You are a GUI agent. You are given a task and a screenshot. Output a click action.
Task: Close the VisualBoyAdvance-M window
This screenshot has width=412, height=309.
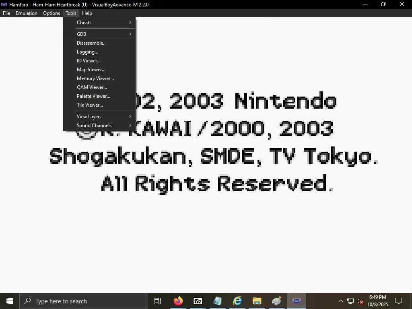[x=402, y=4]
